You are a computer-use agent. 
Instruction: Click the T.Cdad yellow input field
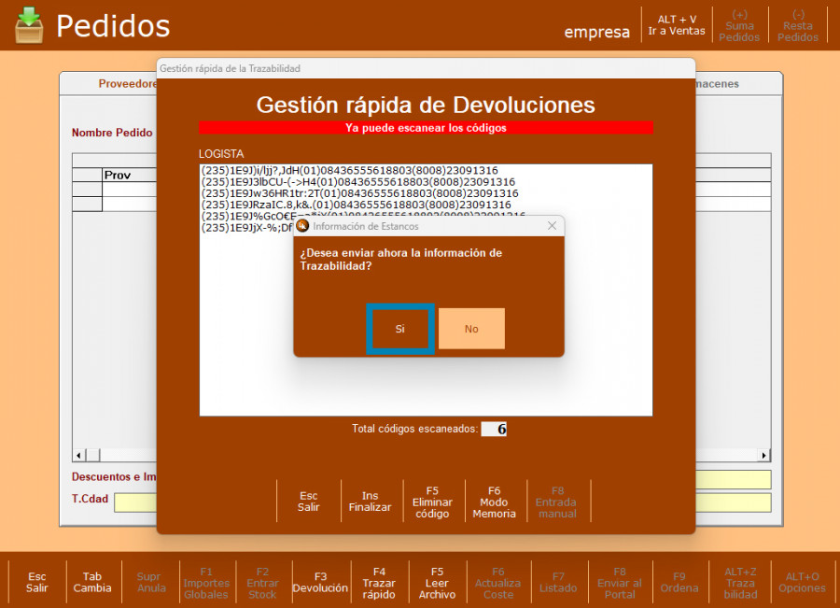click(135, 502)
